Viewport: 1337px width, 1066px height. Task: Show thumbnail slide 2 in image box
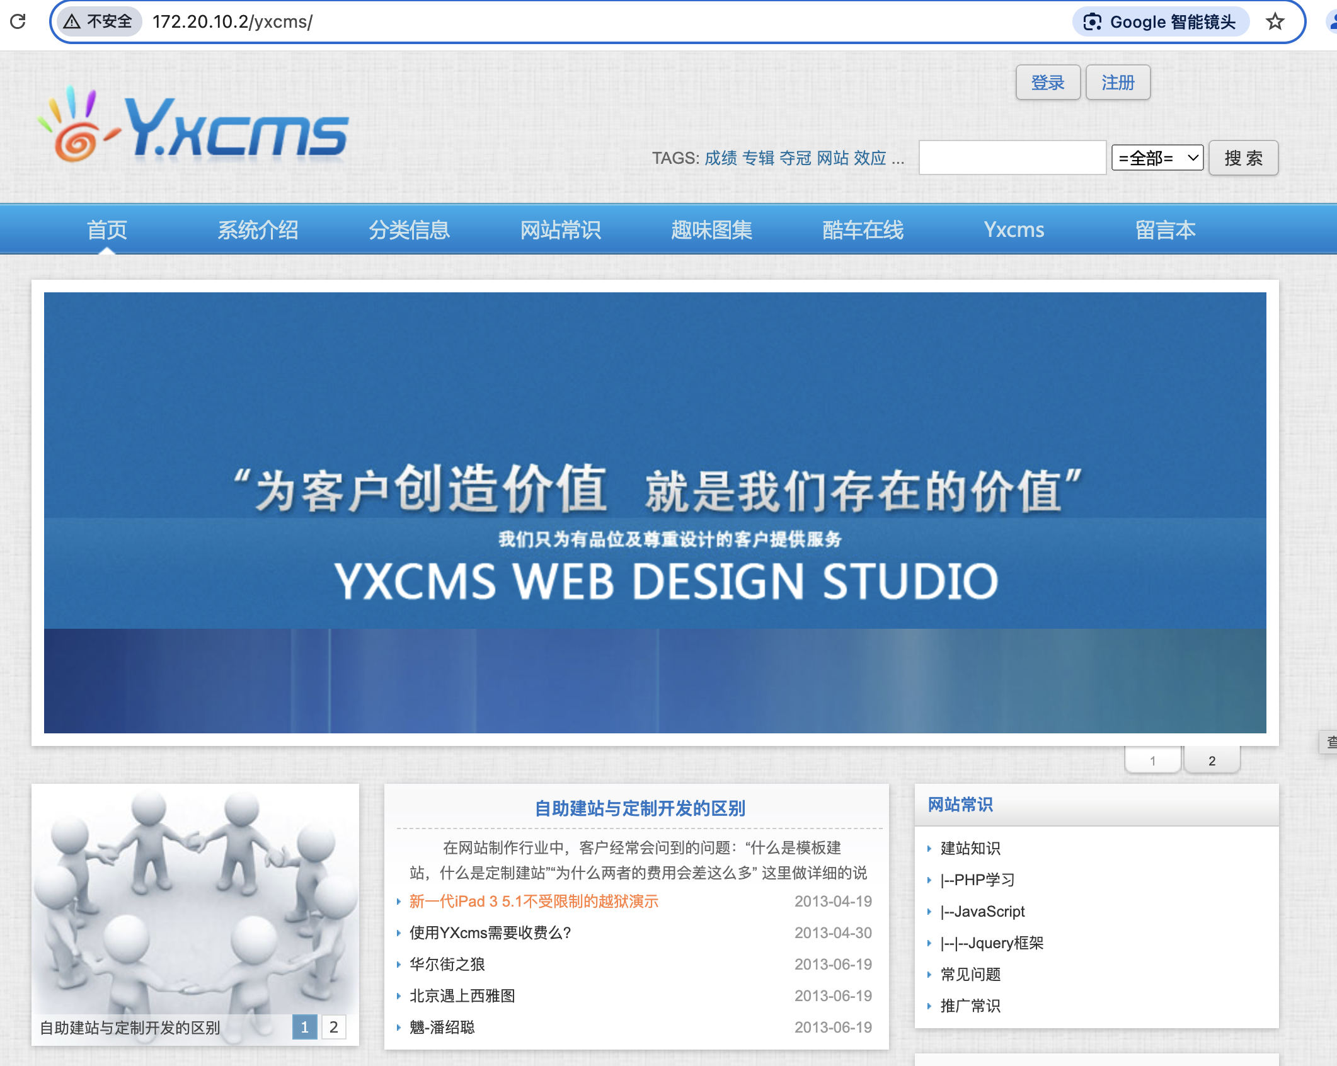[x=333, y=1027]
